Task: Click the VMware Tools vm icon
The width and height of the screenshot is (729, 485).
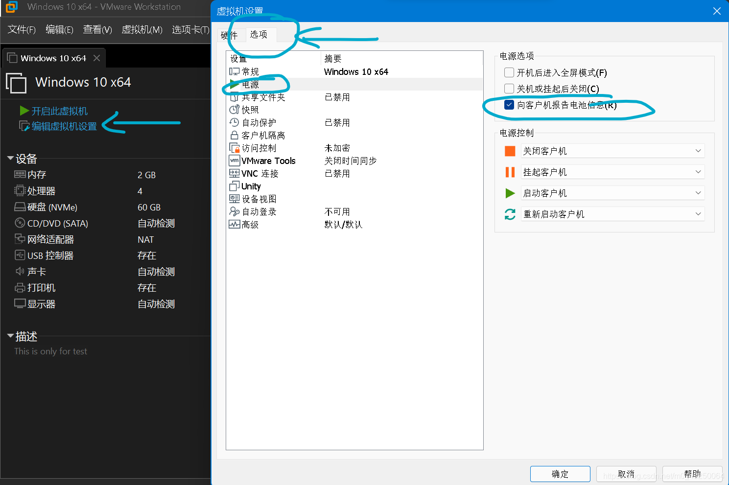Action: coord(235,161)
